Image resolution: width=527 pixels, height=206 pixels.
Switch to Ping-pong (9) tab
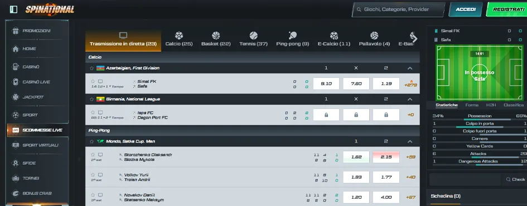pyautogui.click(x=292, y=40)
